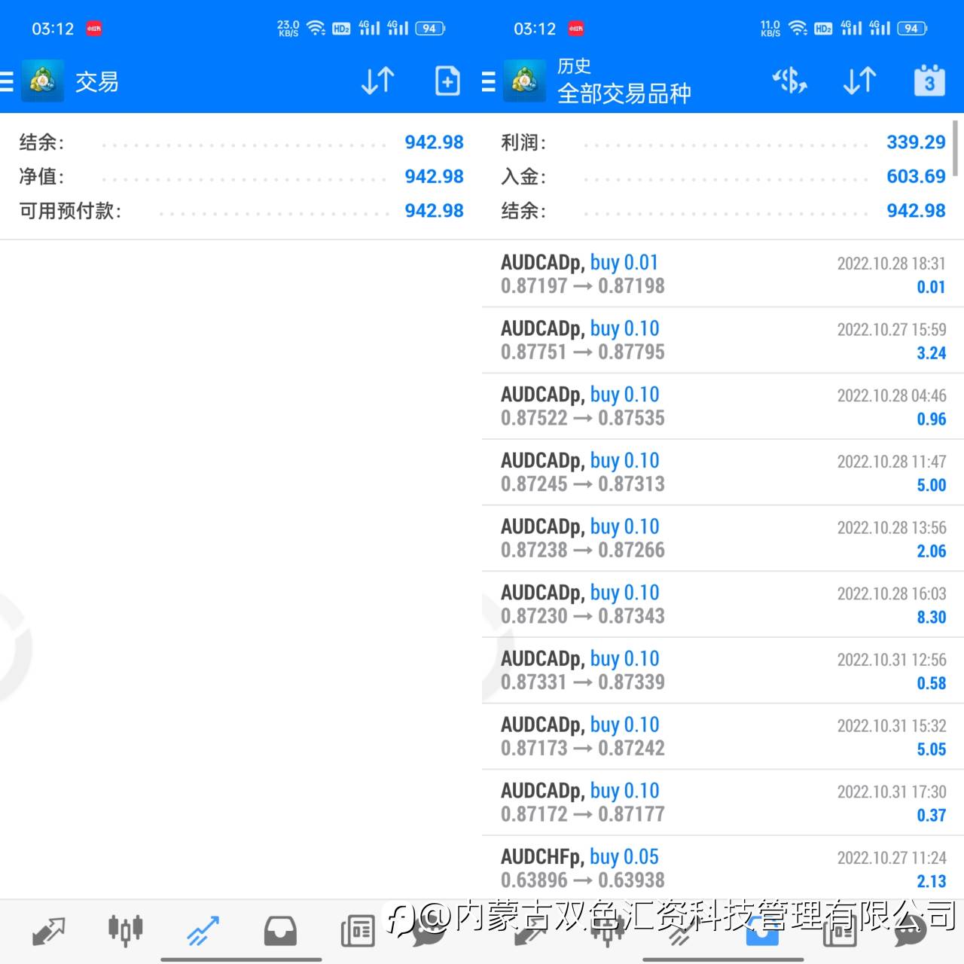This screenshot has width=964, height=964.
Task: Select the 可用预付款 value 942.98
Action: click(435, 211)
